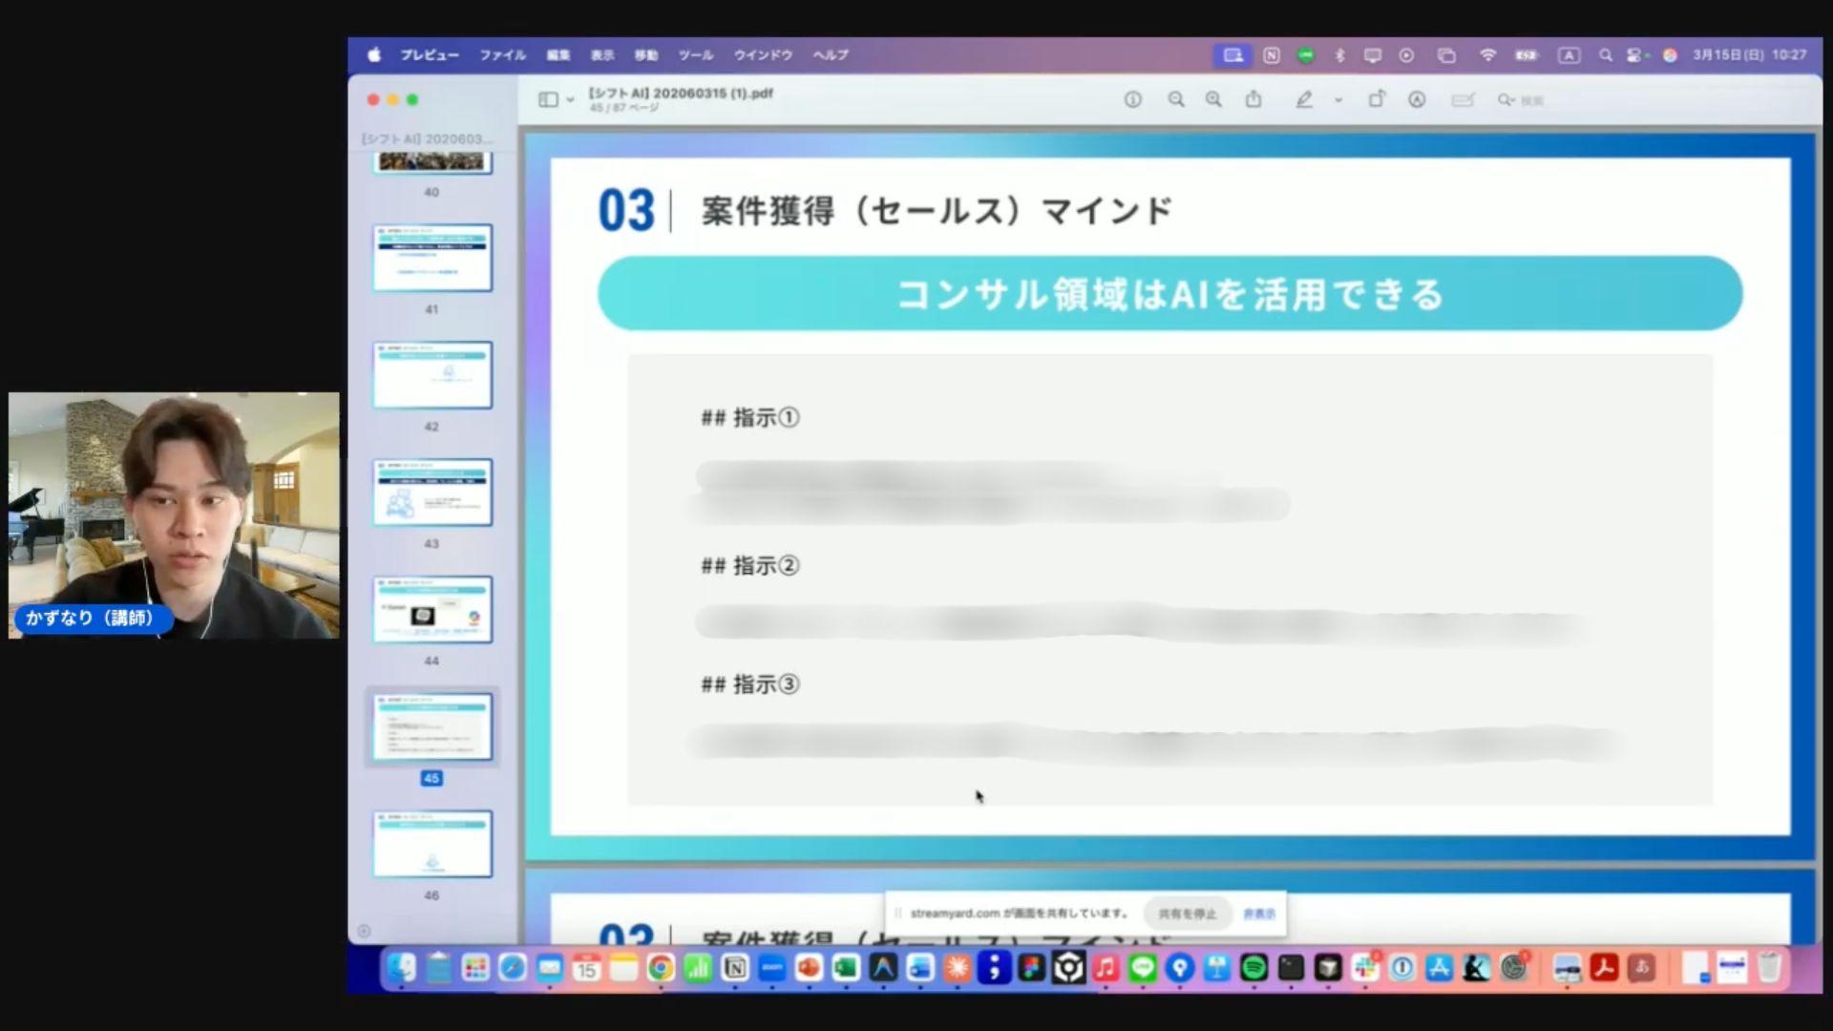Click the 非表示 link in share bar

(x=1259, y=914)
